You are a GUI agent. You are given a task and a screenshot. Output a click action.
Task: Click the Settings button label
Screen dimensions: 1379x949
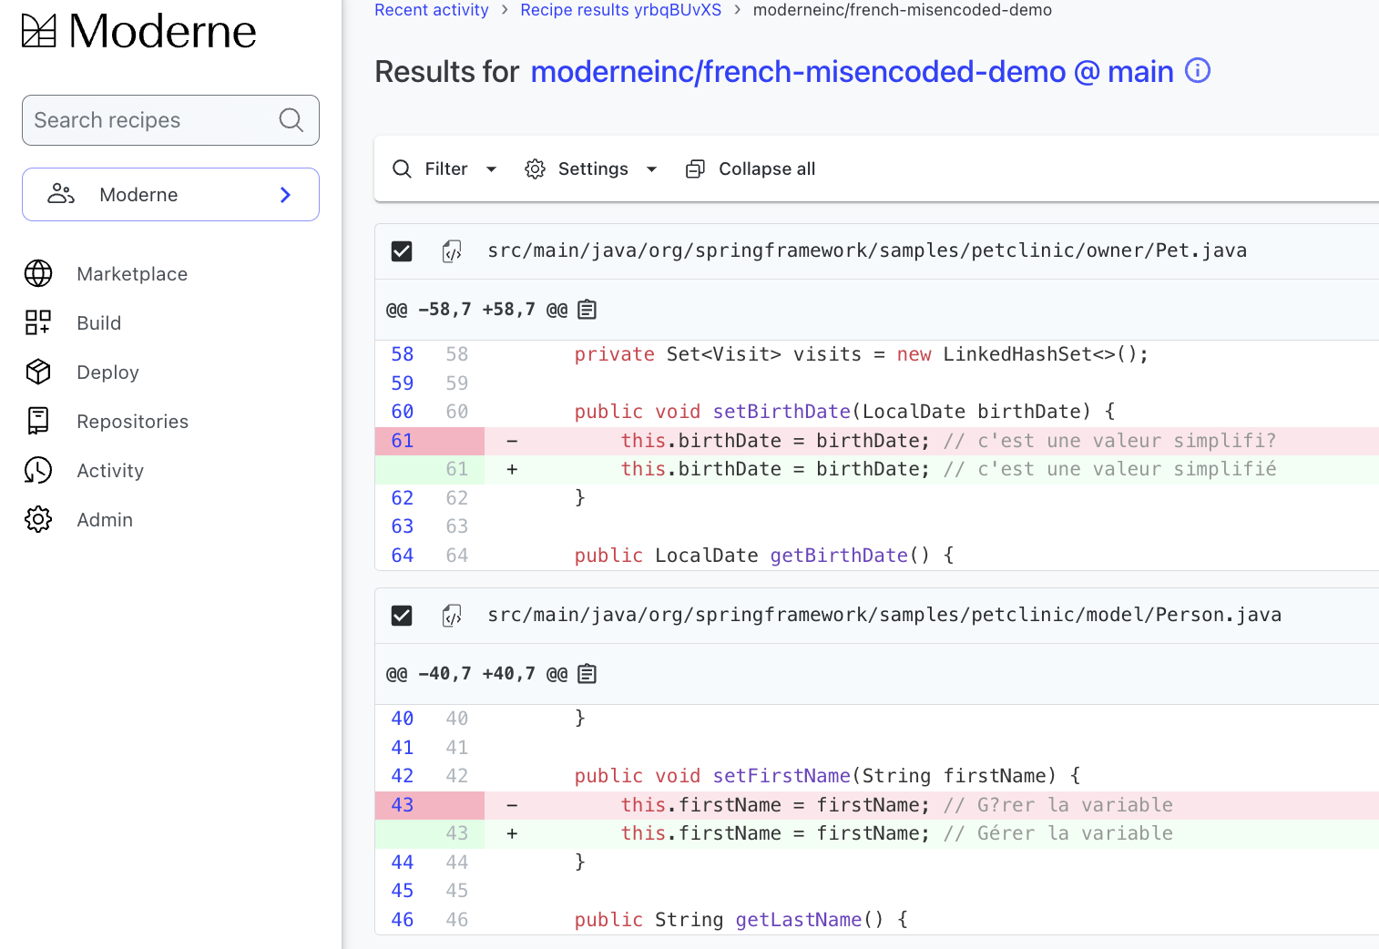click(x=593, y=168)
